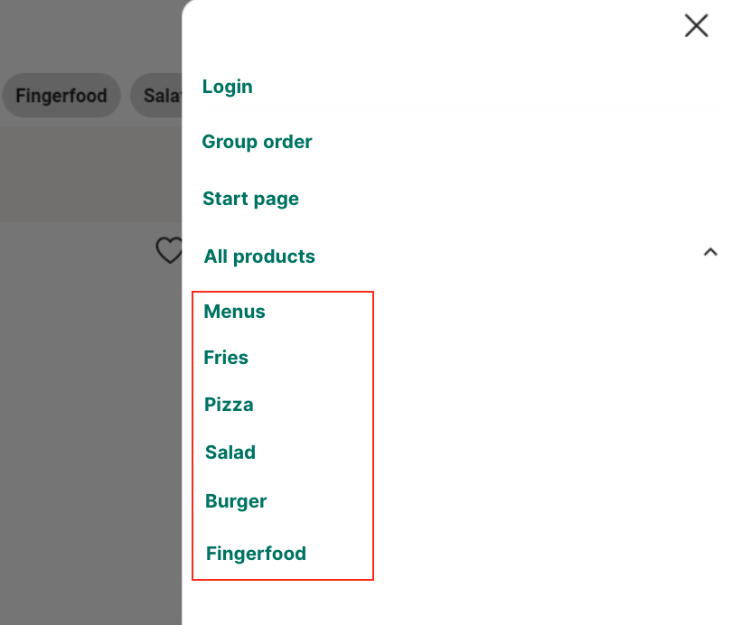This screenshot has width=732, height=625.
Task: Collapse All products using the chevron arrow
Action: [709, 253]
